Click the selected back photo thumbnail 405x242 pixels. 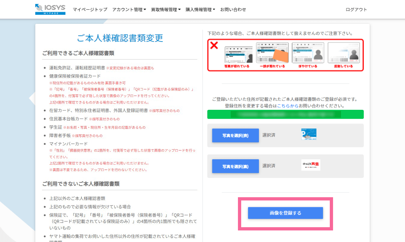pos(311,165)
